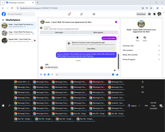The width and height of the screenshot is (165, 132).
Task: Expand the Chat members section
Action: pyautogui.click(x=141, y=50)
